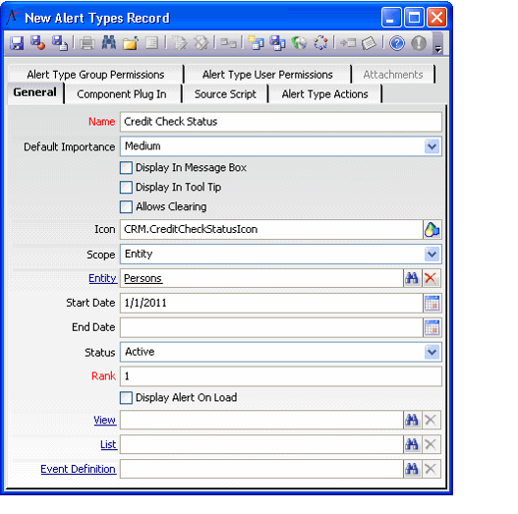Click into the Icon text field
Screen dimensions: 518x514
(271, 230)
